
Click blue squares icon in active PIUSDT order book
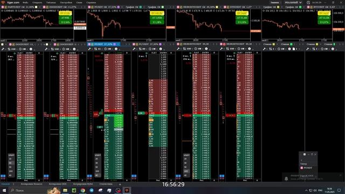[x=89, y=176]
